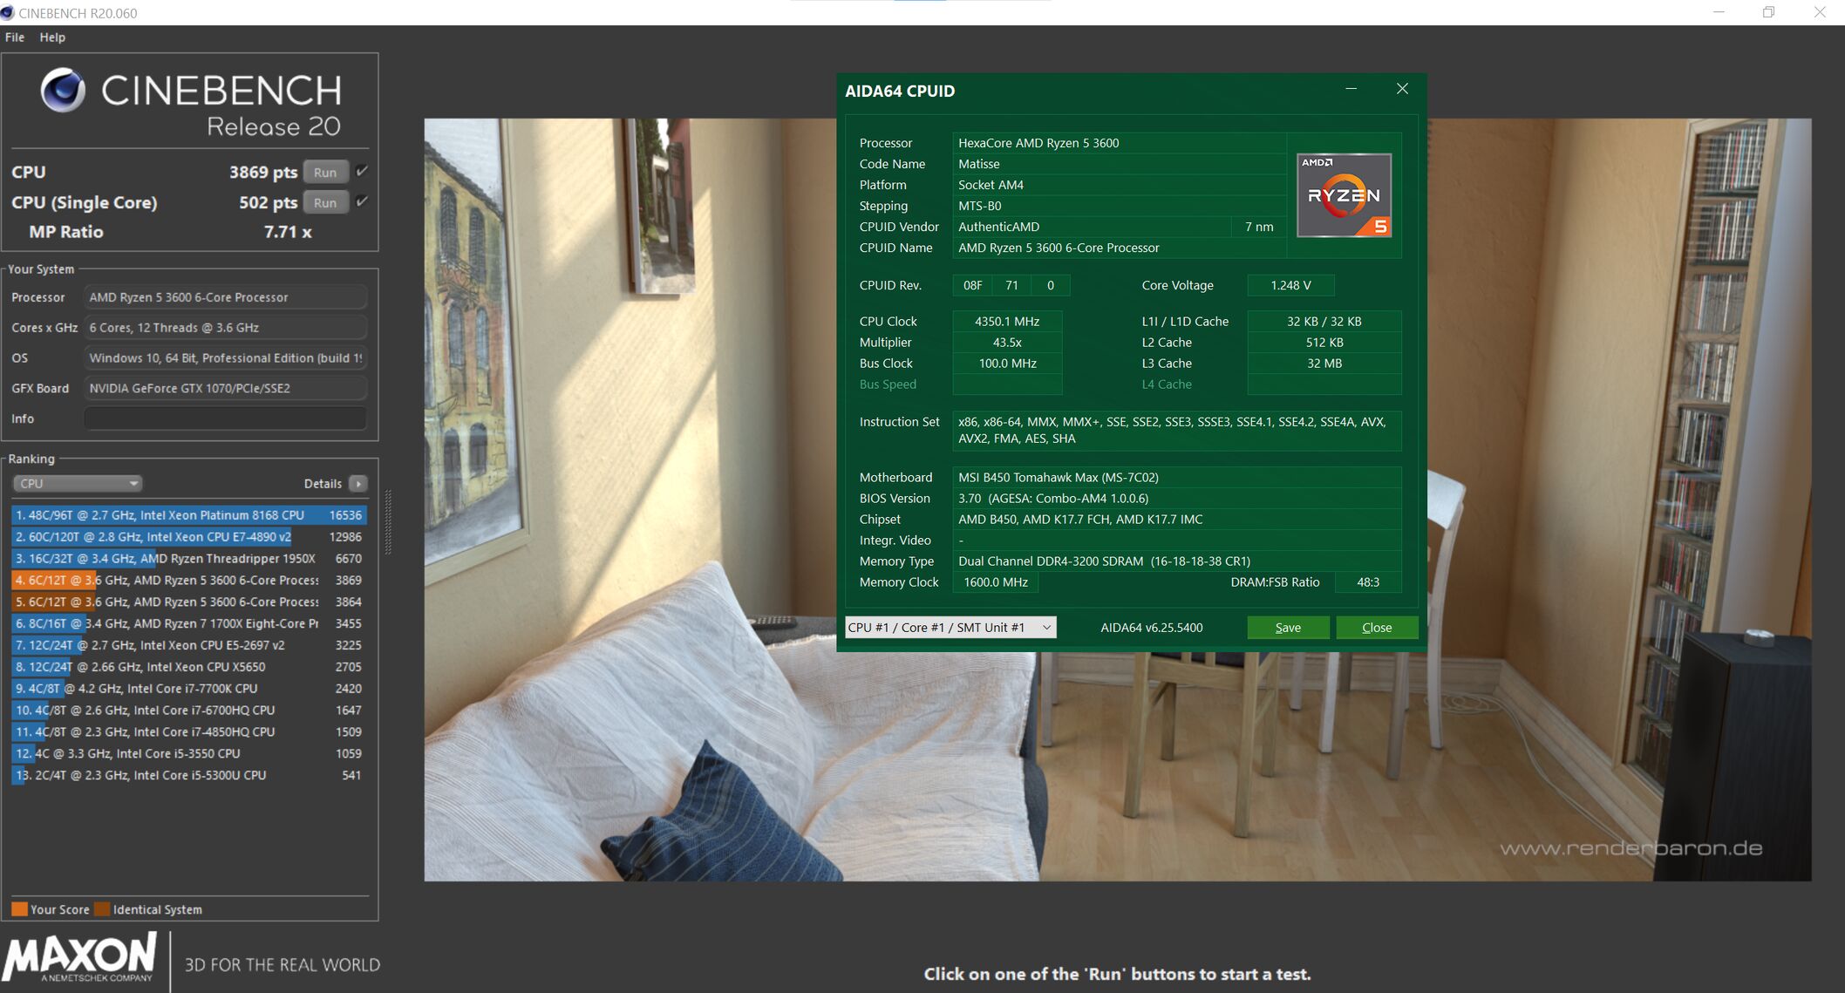
Task: Open the File menu
Action: 15,37
